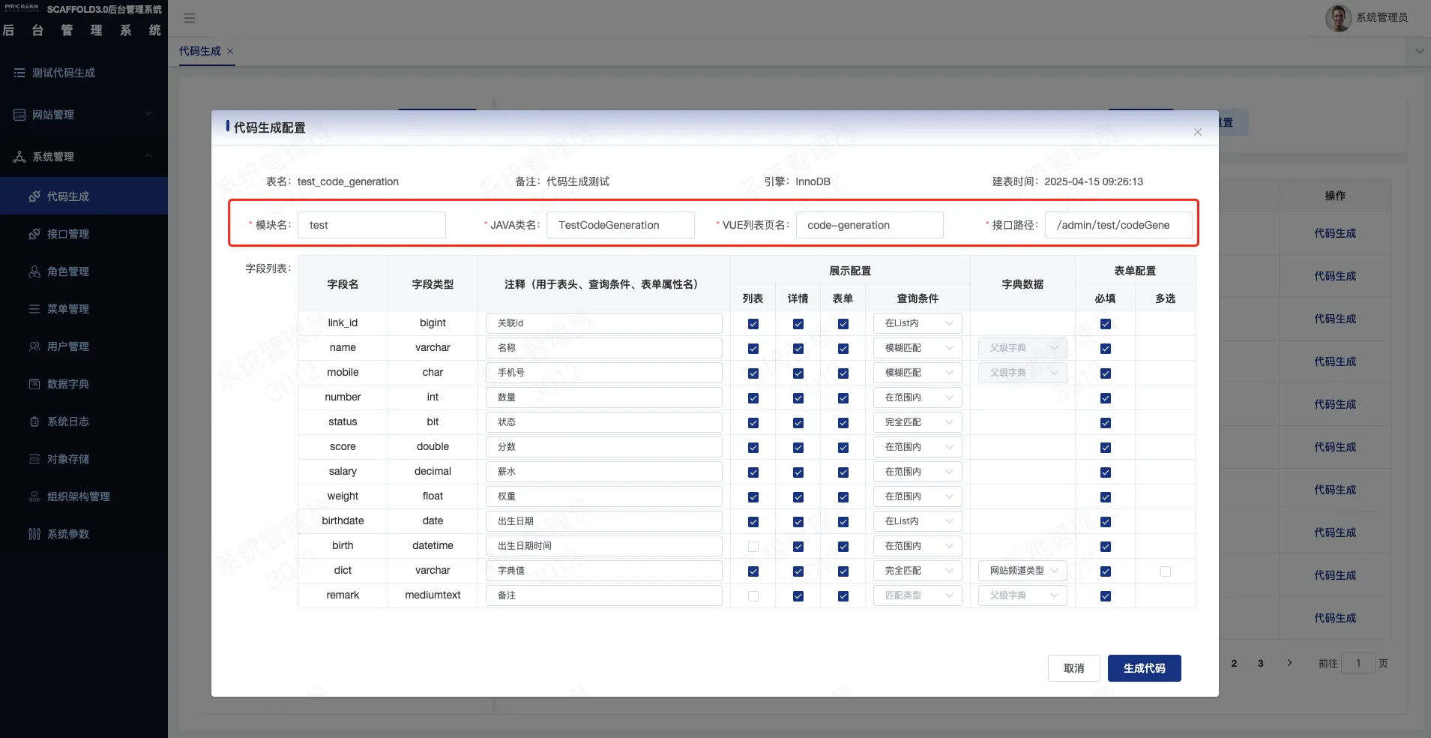Enable 列表 checkbox for the birth field
This screenshot has width=1431, height=738.
point(753,547)
